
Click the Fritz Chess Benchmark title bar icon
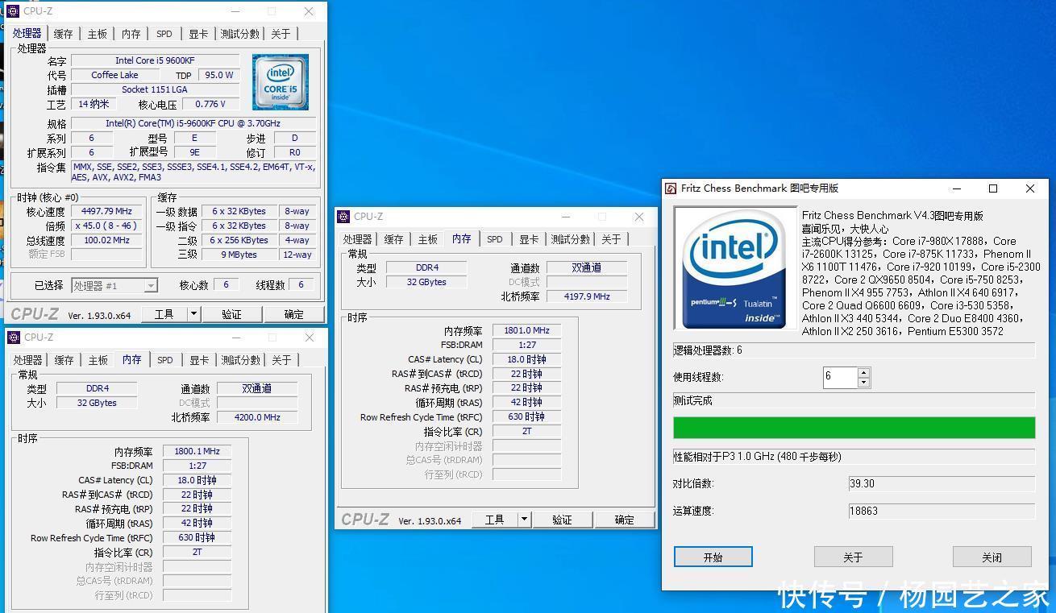click(671, 188)
